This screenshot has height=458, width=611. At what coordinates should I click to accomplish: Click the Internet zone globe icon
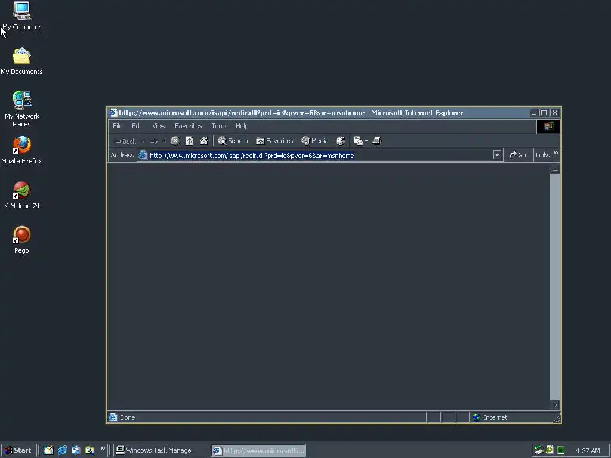tap(476, 417)
